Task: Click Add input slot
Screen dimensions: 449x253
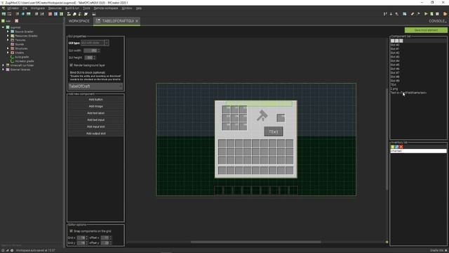Action: pyautogui.click(x=95, y=126)
